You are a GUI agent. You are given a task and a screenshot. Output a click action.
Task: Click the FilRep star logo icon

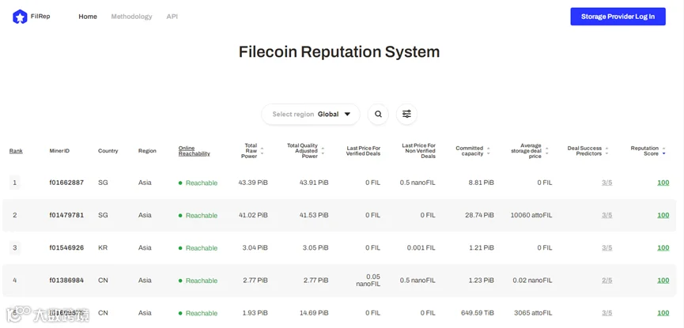pos(20,17)
